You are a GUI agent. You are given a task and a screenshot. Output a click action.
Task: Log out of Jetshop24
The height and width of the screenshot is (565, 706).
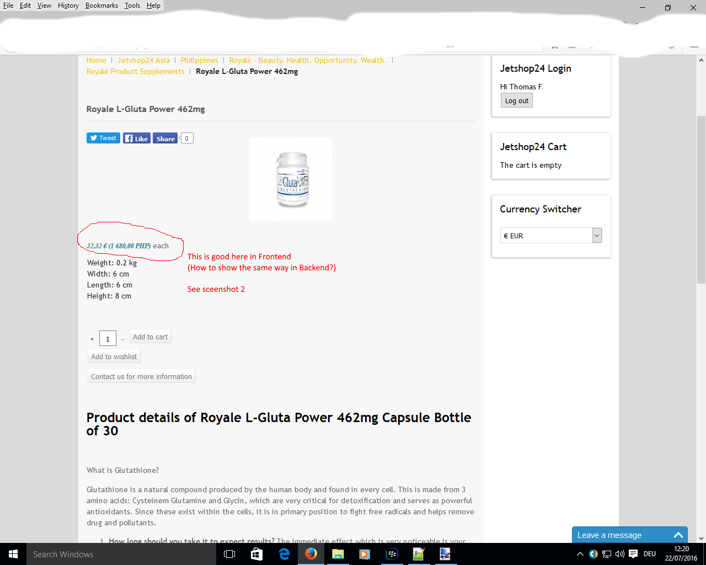(x=517, y=100)
